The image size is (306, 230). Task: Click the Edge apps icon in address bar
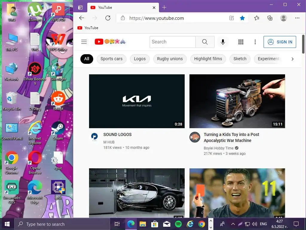[x=232, y=18]
